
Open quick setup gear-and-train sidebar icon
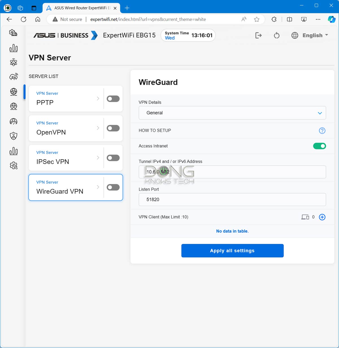point(13,33)
